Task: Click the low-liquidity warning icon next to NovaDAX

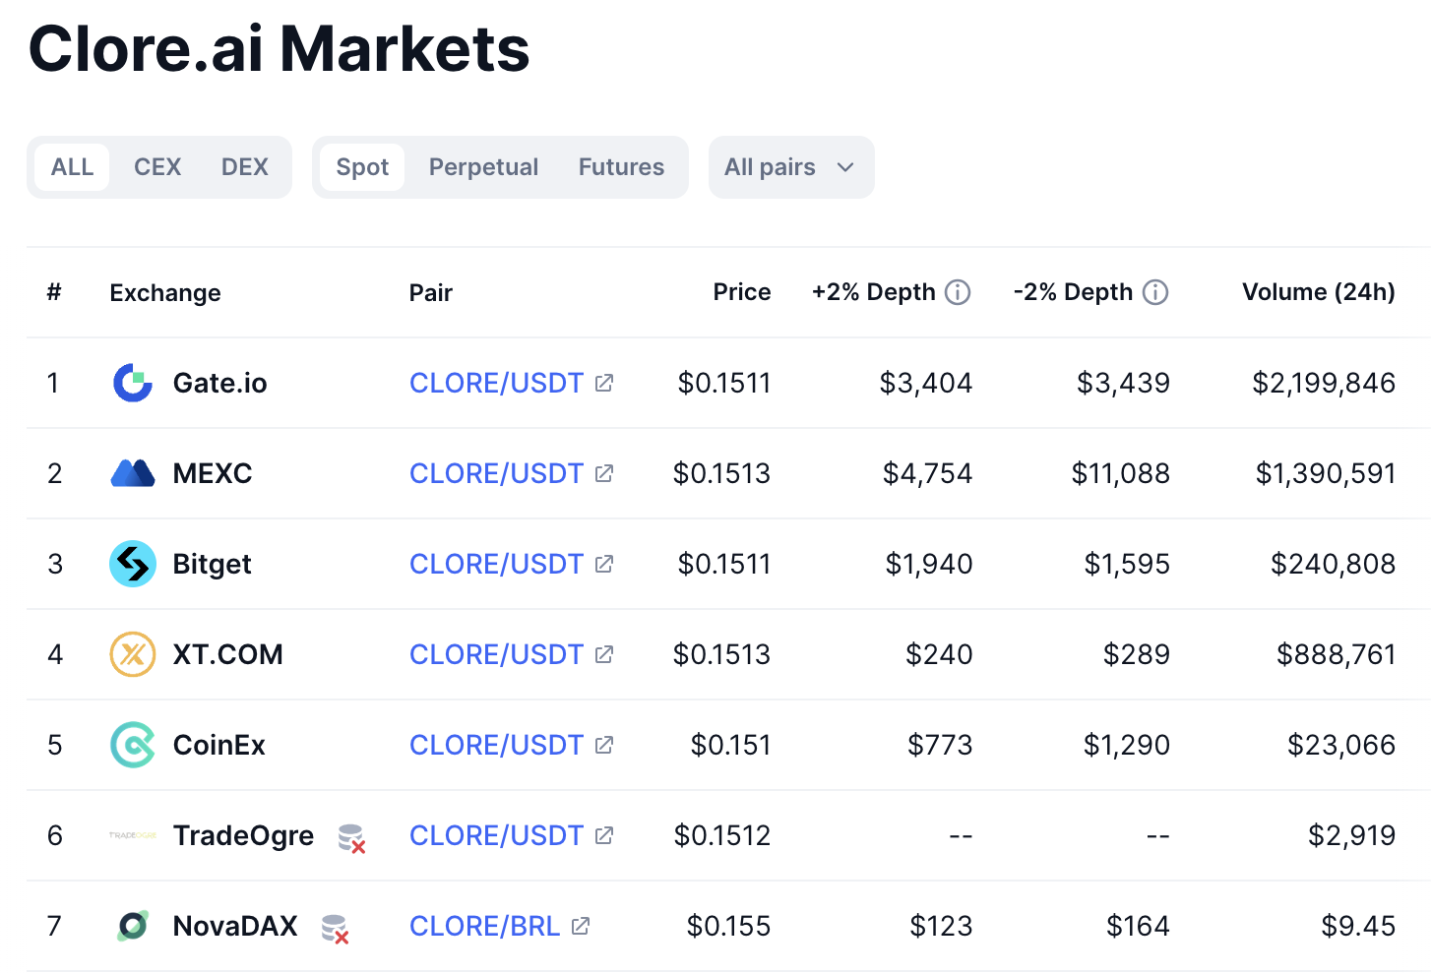Action: point(335,927)
